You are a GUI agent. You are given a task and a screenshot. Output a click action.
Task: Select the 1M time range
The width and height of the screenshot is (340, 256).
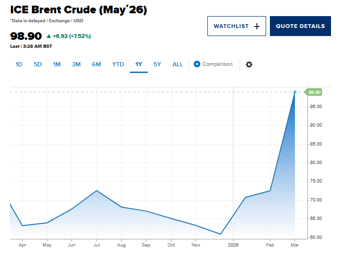click(x=57, y=64)
